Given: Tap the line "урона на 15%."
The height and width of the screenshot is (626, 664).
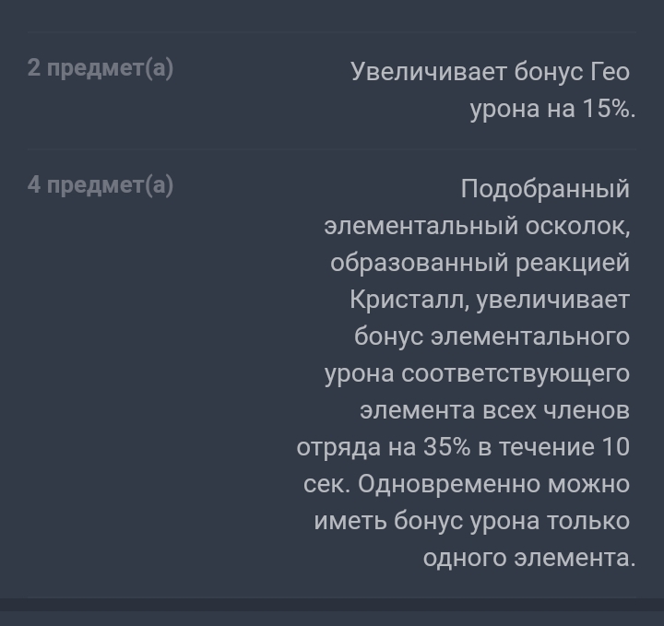Looking at the screenshot, I should [552, 108].
